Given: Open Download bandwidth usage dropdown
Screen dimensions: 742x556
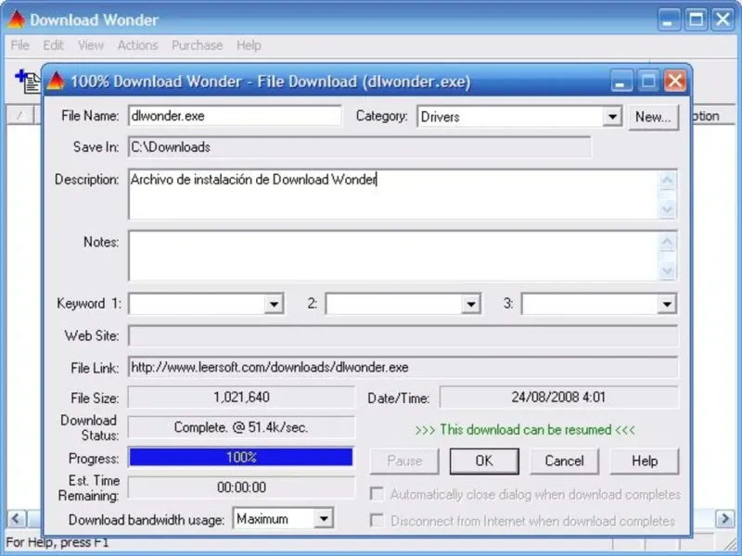Looking at the screenshot, I should 324,519.
